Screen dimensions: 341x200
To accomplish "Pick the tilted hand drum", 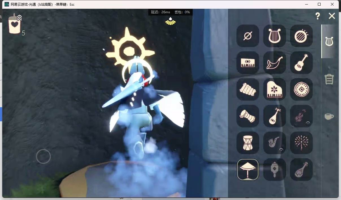I will coord(248,116).
